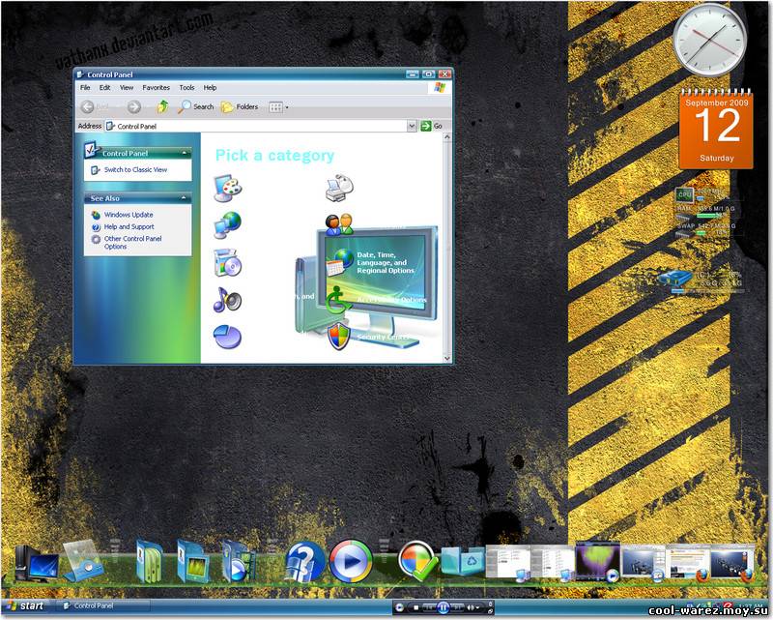773x620 pixels.
Task: Open the View menu
Action: coord(127,87)
